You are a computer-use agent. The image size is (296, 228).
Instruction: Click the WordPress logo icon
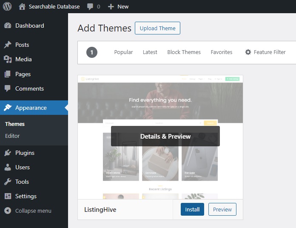pos(7,6)
